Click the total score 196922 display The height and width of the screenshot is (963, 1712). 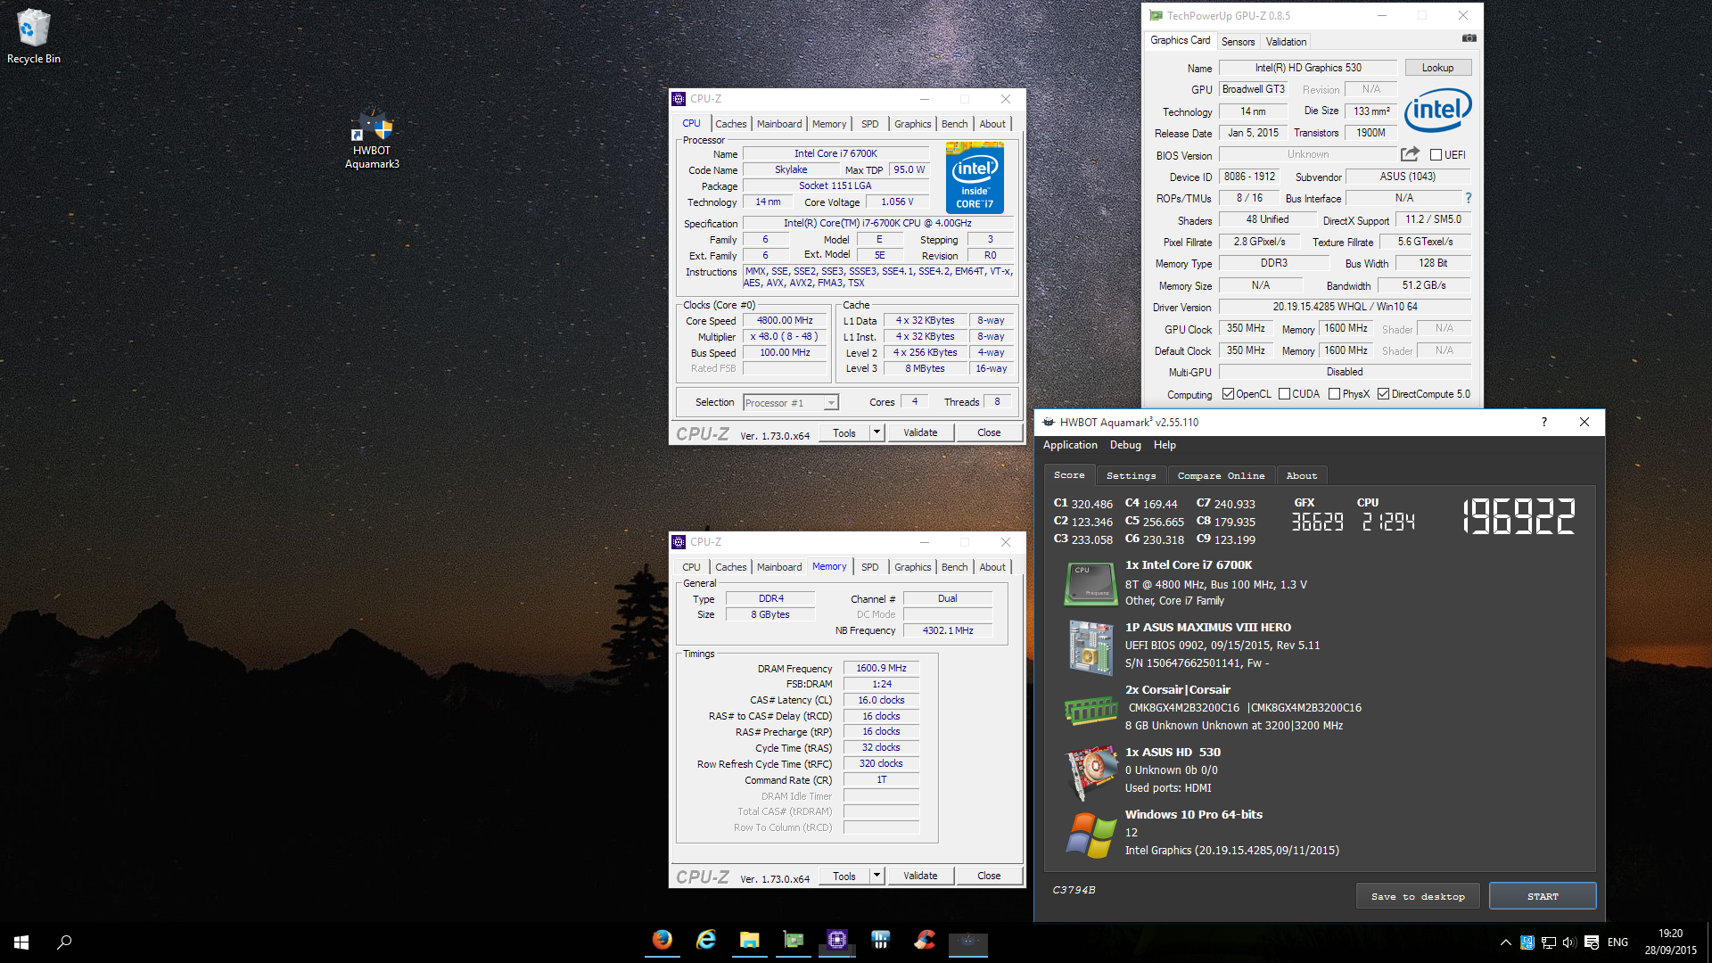[1519, 516]
